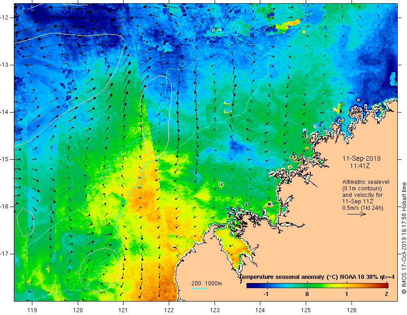Viewport: 407px width, 315px height.
Task: Click the "(0.1m contours)" text line
Action: (x=362, y=189)
